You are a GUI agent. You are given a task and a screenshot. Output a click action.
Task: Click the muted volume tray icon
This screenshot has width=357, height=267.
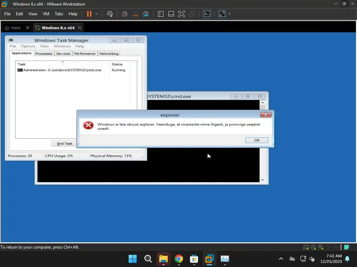(x=312, y=259)
